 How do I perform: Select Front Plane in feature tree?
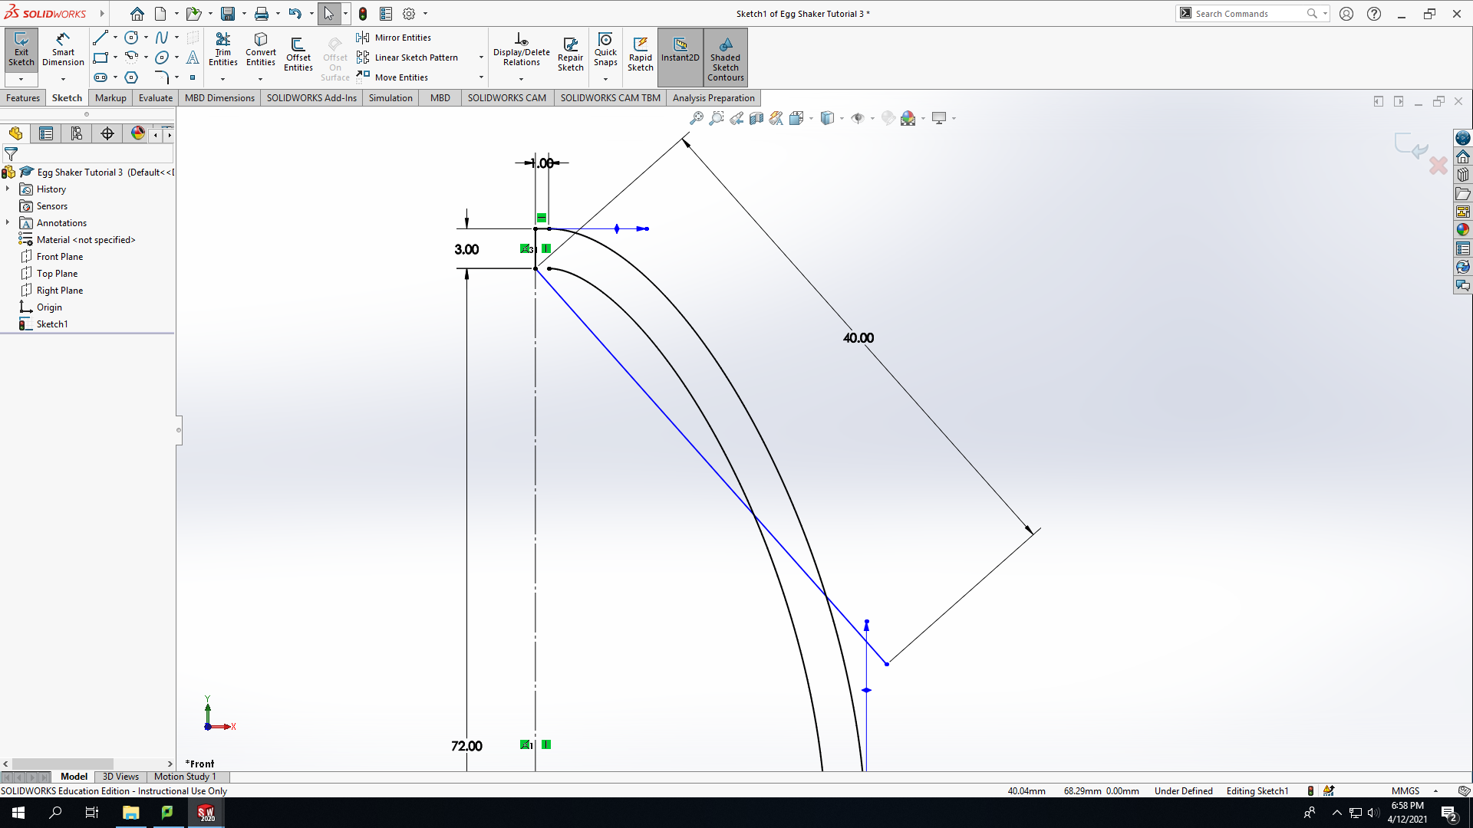(59, 256)
